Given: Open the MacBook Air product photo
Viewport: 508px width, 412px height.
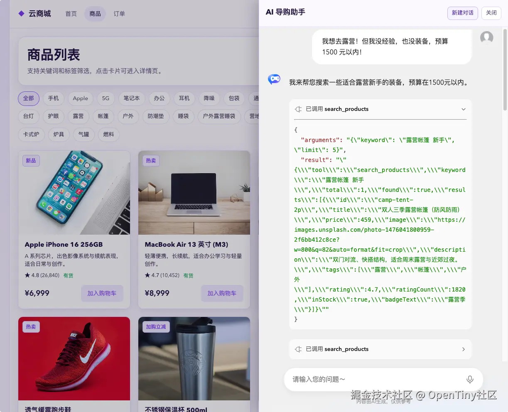Looking at the screenshot, I should 194,193.
